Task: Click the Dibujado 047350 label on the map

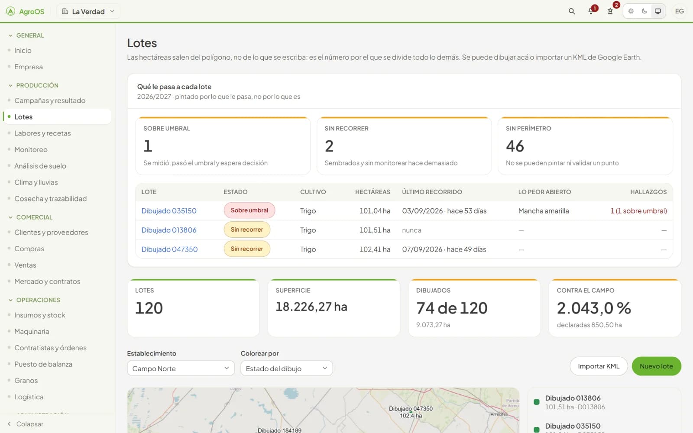Action: point(411,409)
